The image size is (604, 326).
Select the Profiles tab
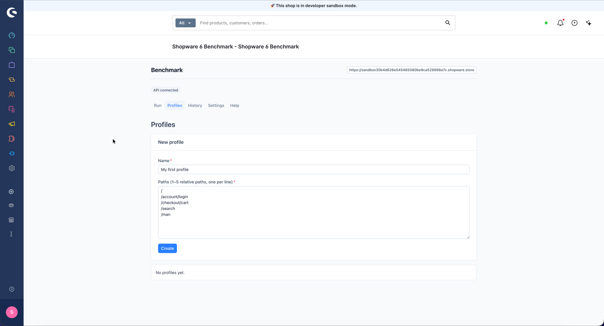[x=175, y=105]
